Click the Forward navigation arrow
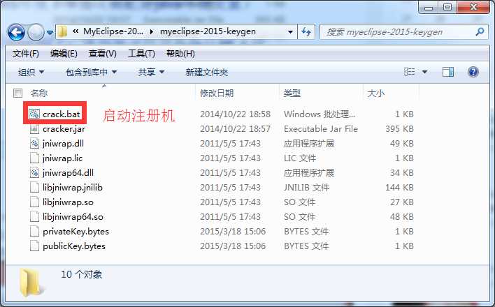Screen dimensions: 495x307 pyautogui.click(x=36, y=33)
